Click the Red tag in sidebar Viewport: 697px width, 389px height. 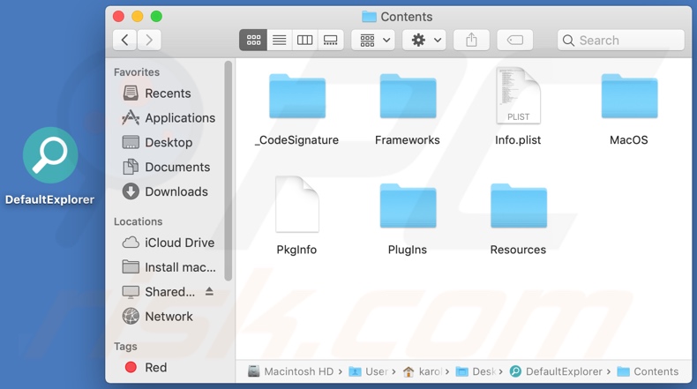155,367
